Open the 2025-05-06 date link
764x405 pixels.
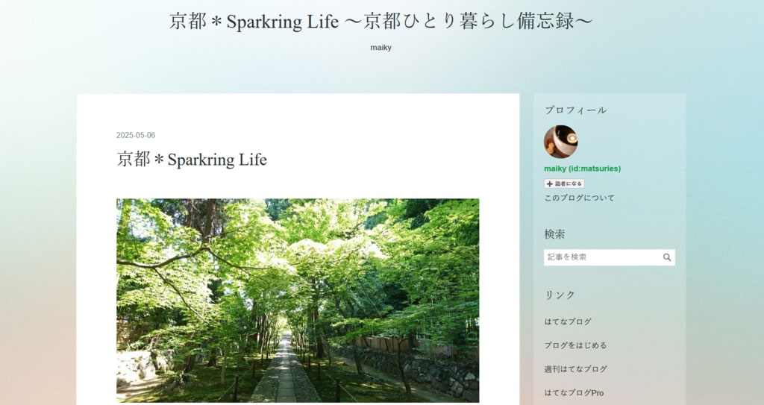coord(136,135)
